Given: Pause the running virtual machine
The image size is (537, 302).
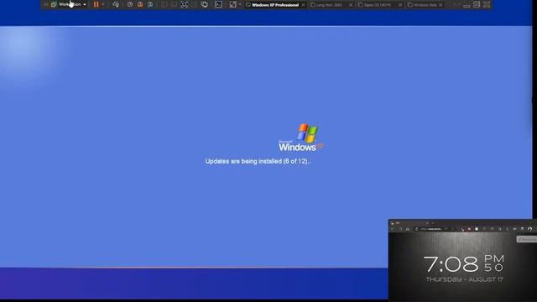Looking at the screenshot, I should click(96, 4).
